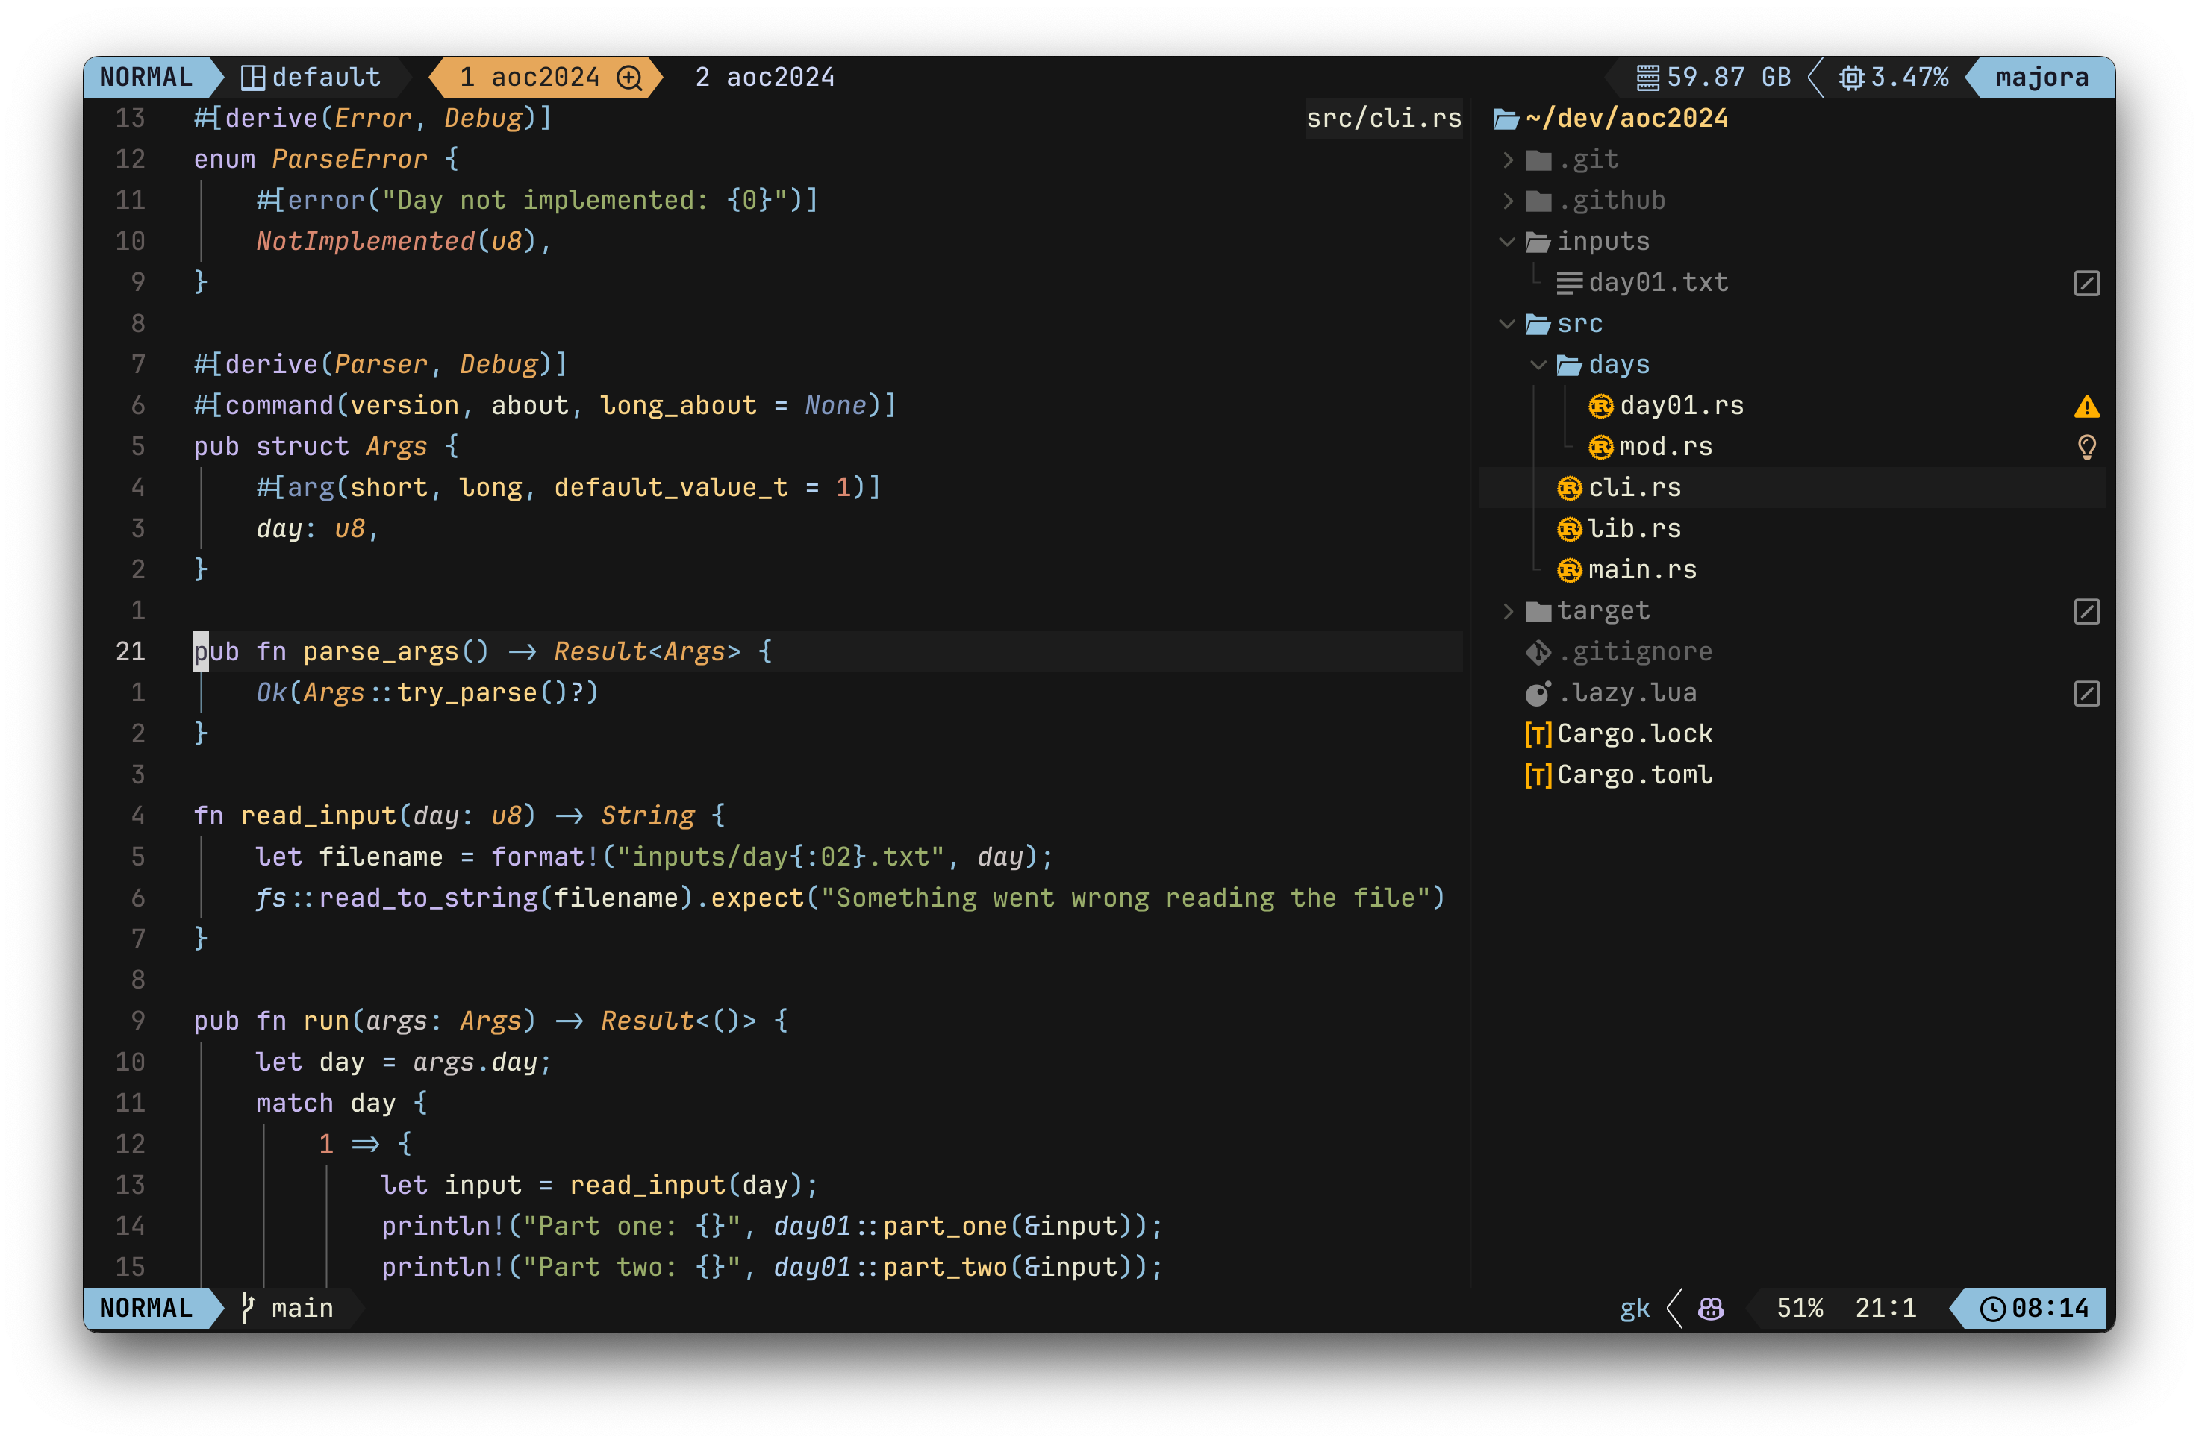Select the default session label
Viewport: 2199px width, 1443px height.
(x=325, y=78)
